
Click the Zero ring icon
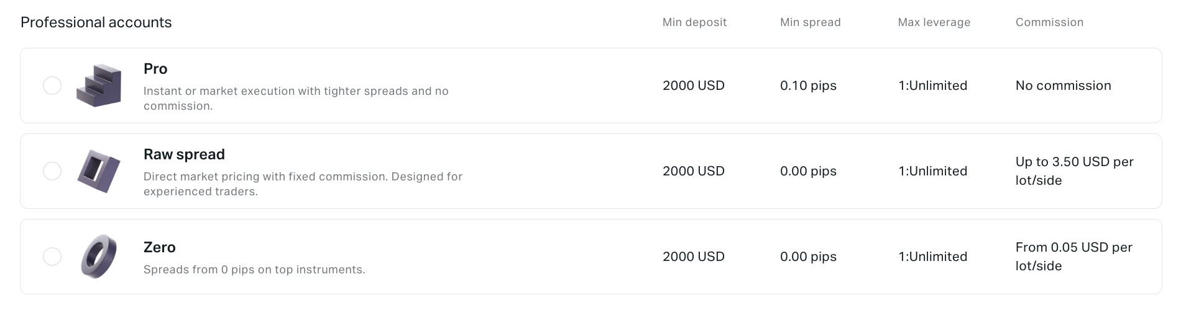99,257
